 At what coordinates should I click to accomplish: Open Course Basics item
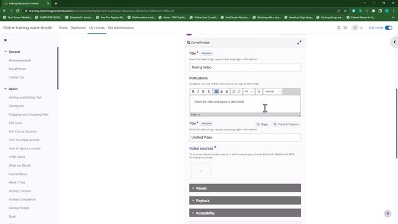[18, 174]
